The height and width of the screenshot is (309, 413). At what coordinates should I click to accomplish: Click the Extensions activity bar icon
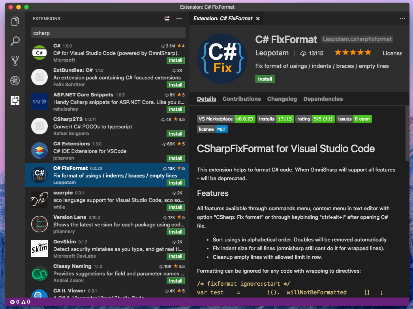[15, 100]
